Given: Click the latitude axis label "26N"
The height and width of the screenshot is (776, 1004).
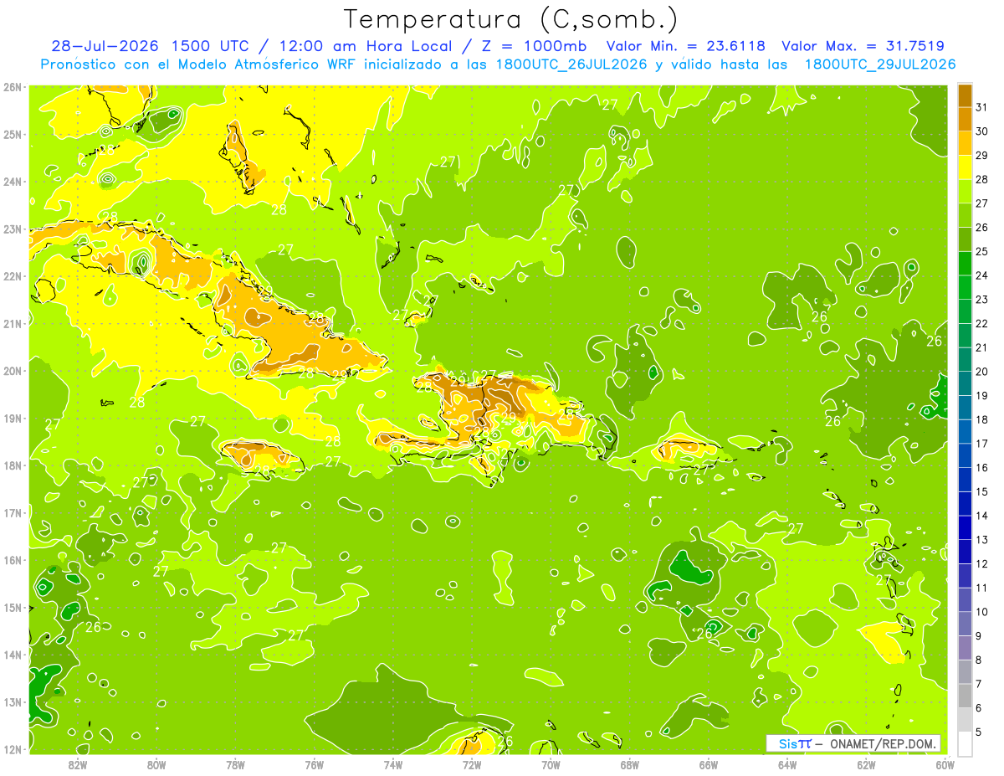Looking at the screenshot, I should (x=13, y=87).
